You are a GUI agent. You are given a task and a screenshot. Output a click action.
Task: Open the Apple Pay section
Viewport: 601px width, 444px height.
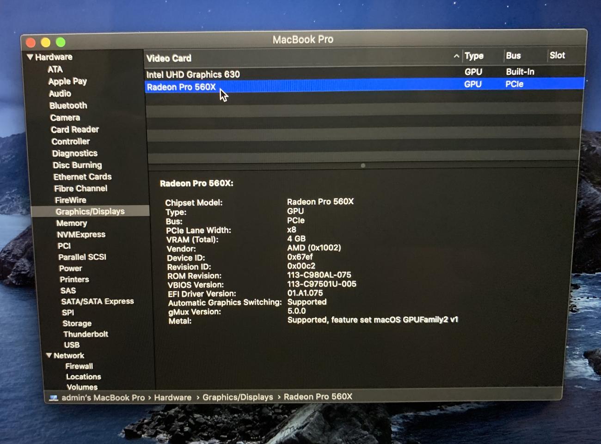point(67,81)
